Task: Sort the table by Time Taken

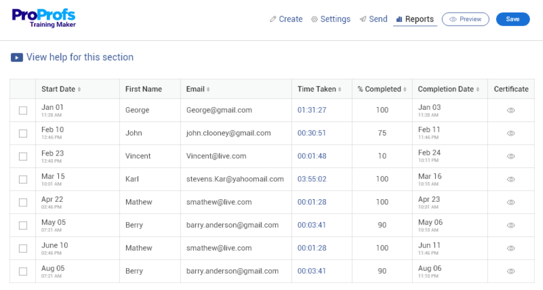Action: point(340,89)
